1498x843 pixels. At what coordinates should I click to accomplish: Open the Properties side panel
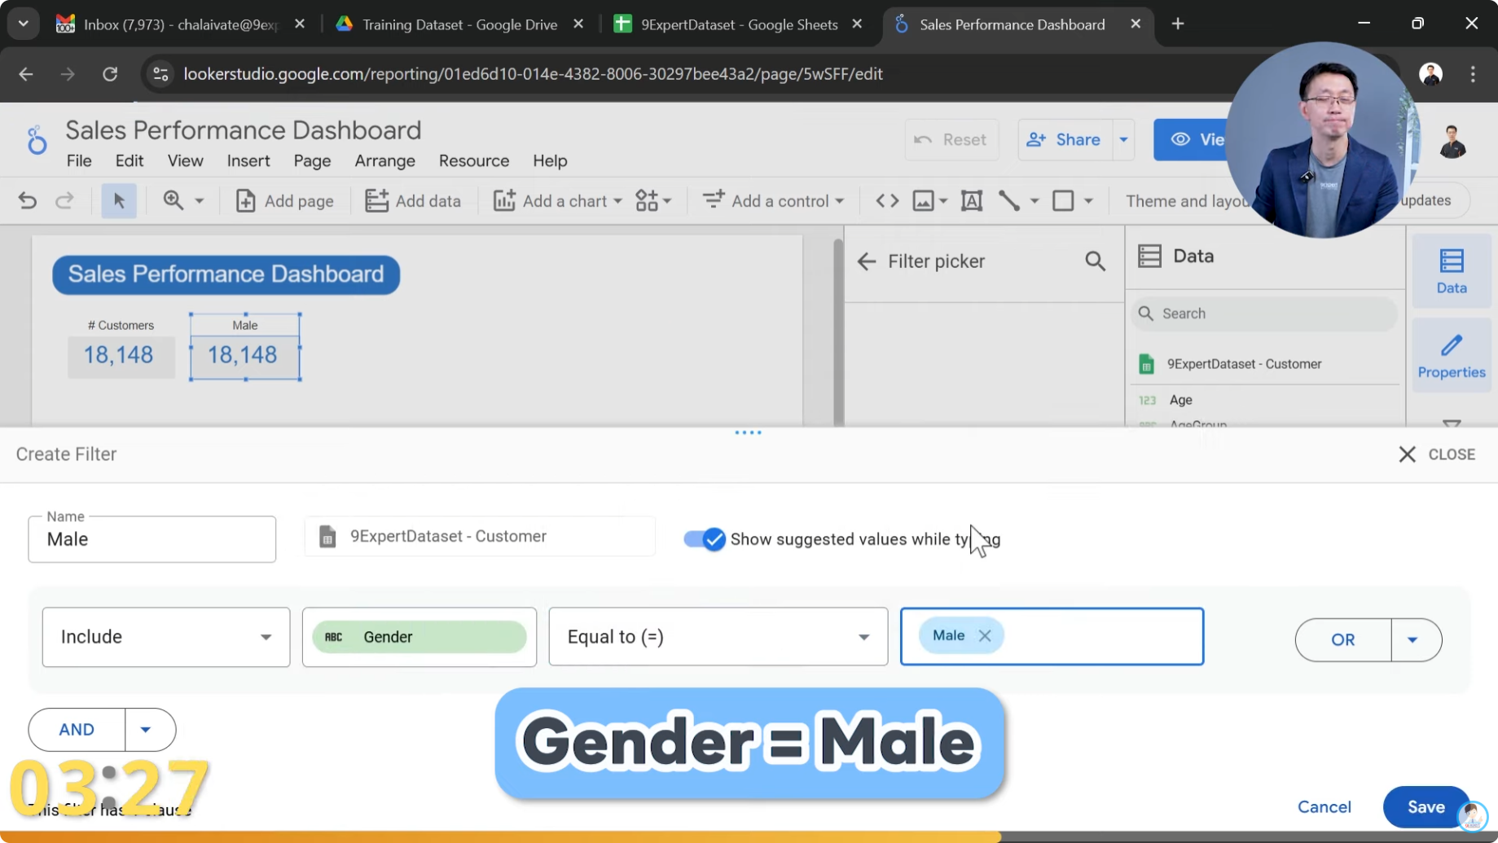coord(1451,355)
